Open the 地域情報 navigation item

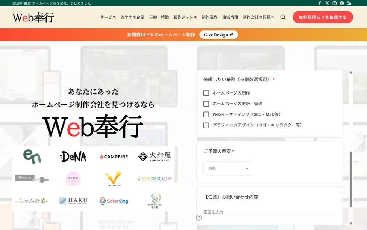click(x=230, y=17)
